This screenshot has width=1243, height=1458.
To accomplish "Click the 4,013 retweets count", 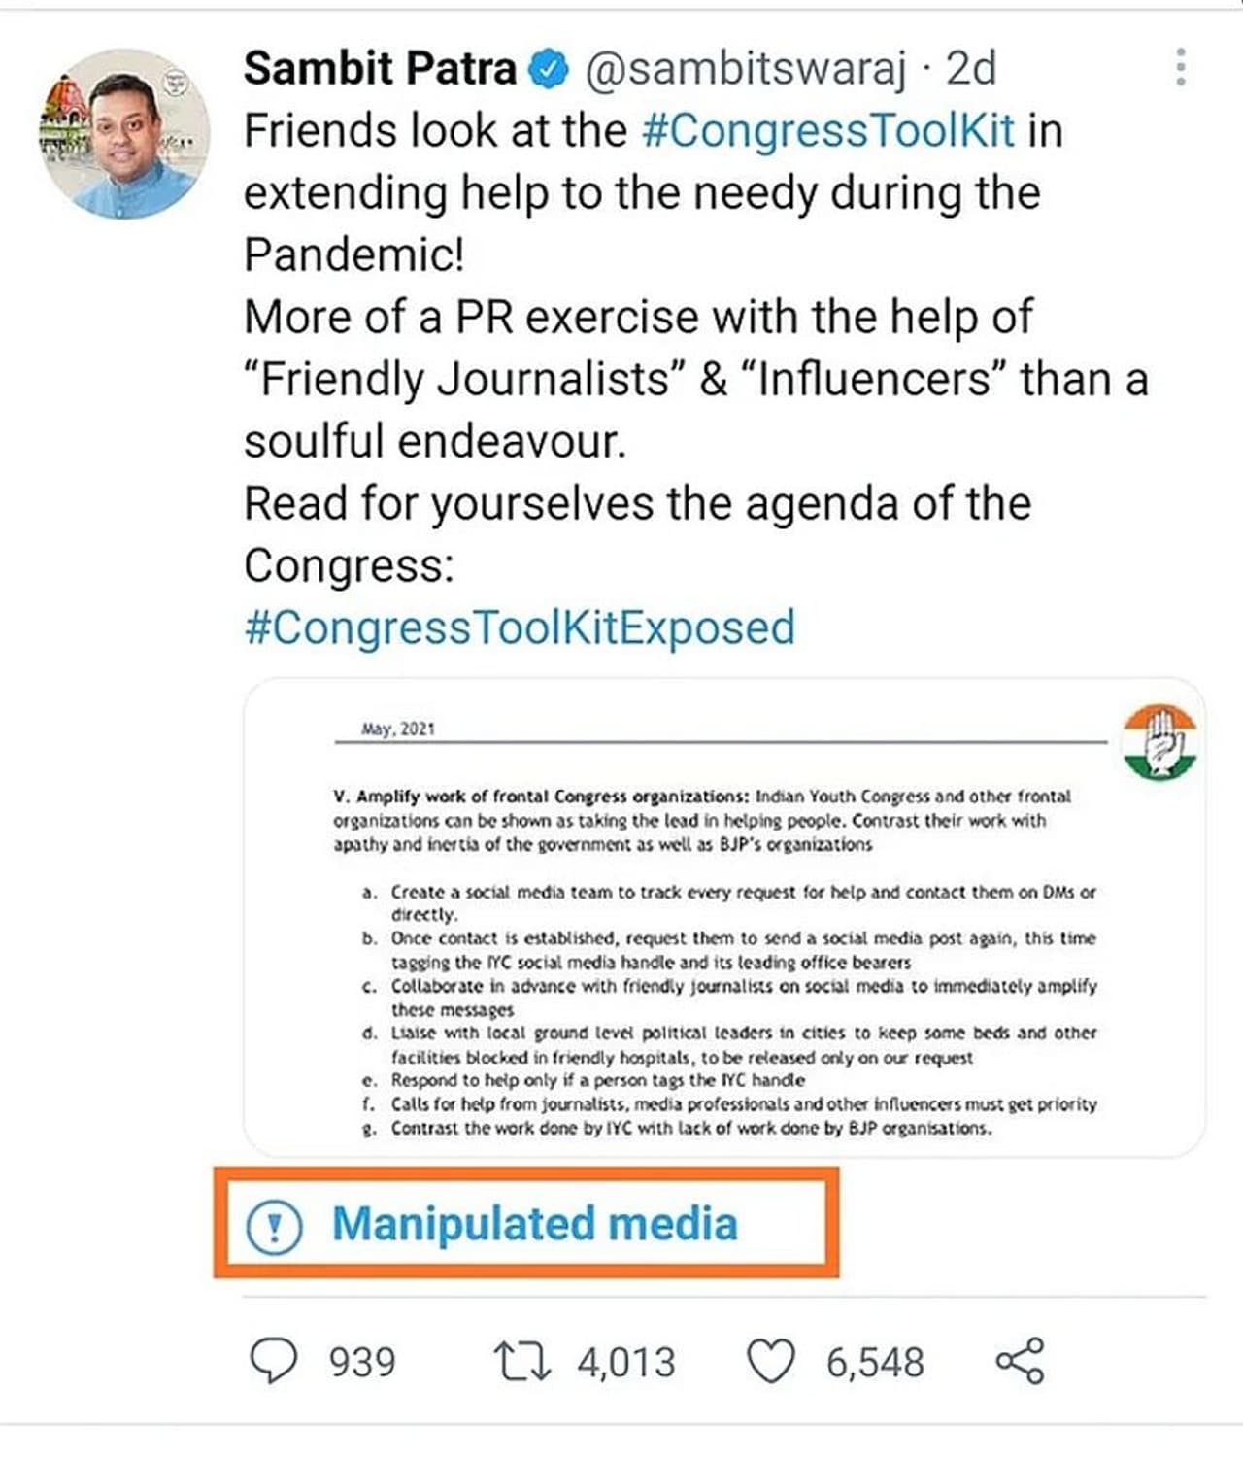I will (x=626, y=1363).
